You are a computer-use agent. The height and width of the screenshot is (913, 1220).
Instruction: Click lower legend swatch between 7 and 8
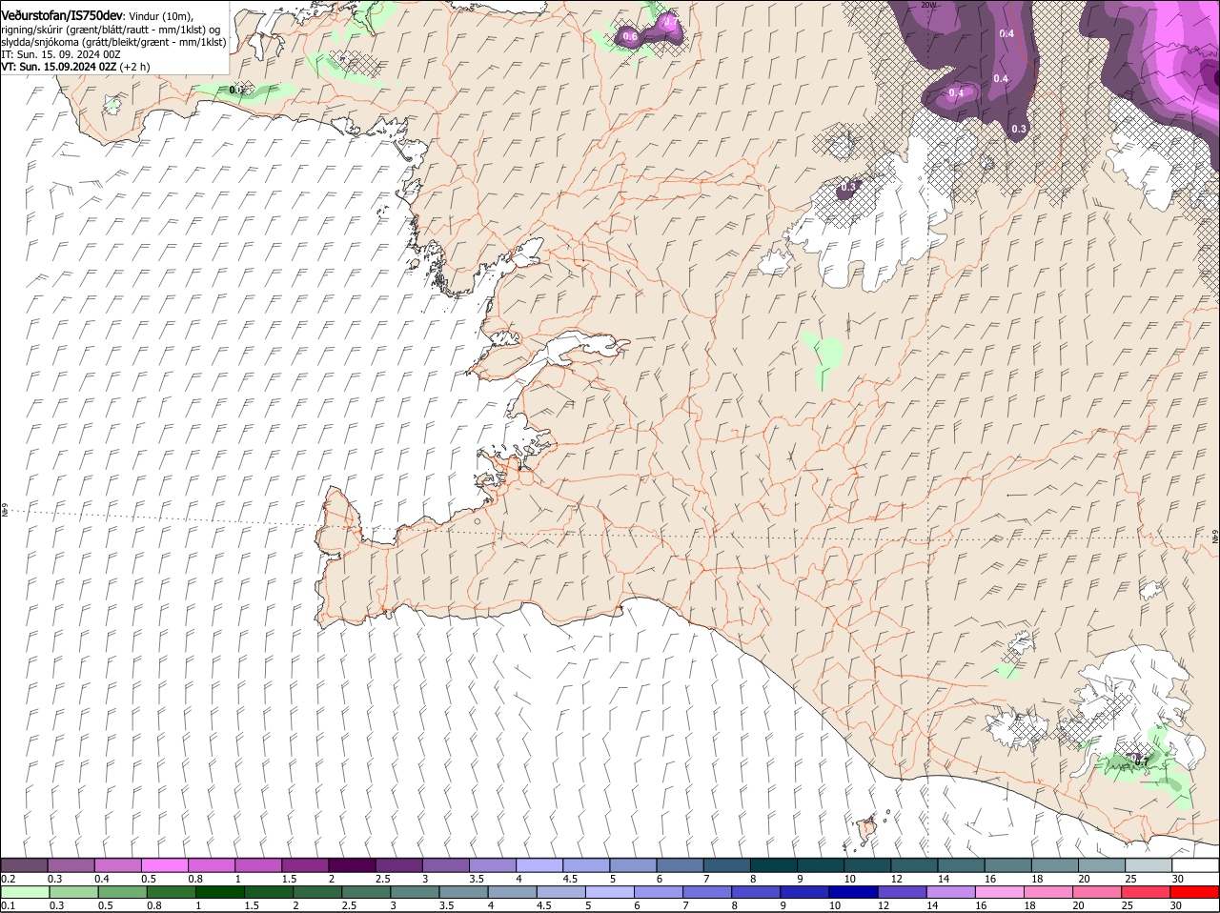tap(708, 892)
